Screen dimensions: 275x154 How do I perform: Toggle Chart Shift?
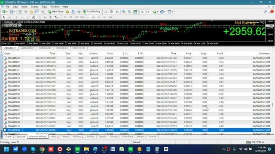[148, 12]
